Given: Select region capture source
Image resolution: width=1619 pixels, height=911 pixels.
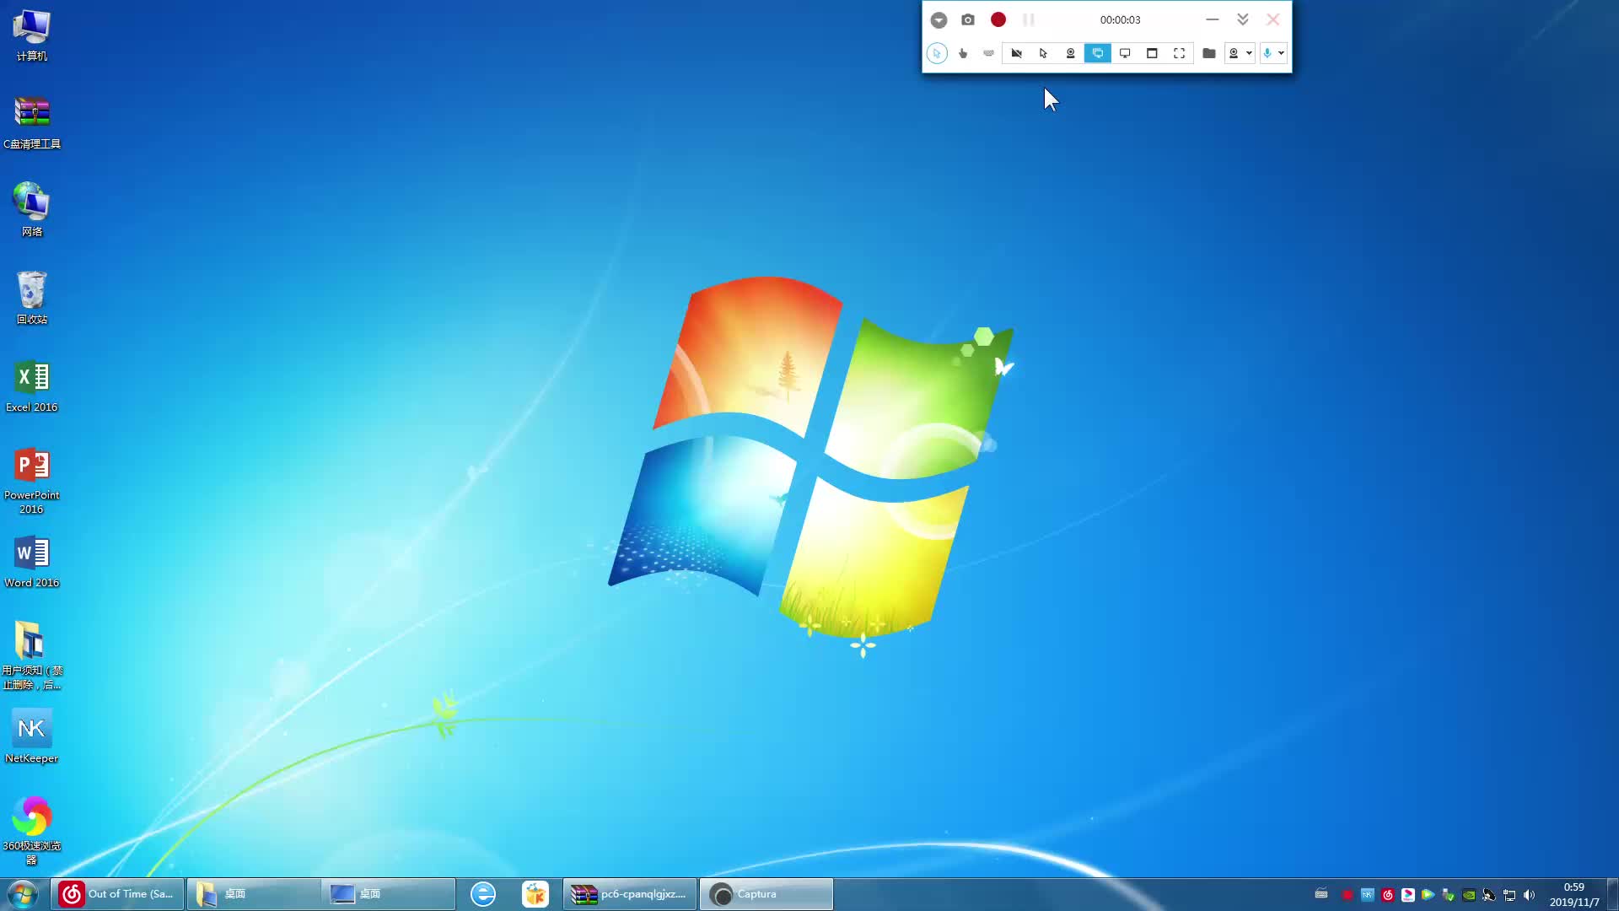Looking at the screenshot, I should [x=1179, y=53].
